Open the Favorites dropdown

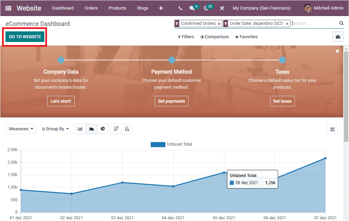[x=246, y=36]
